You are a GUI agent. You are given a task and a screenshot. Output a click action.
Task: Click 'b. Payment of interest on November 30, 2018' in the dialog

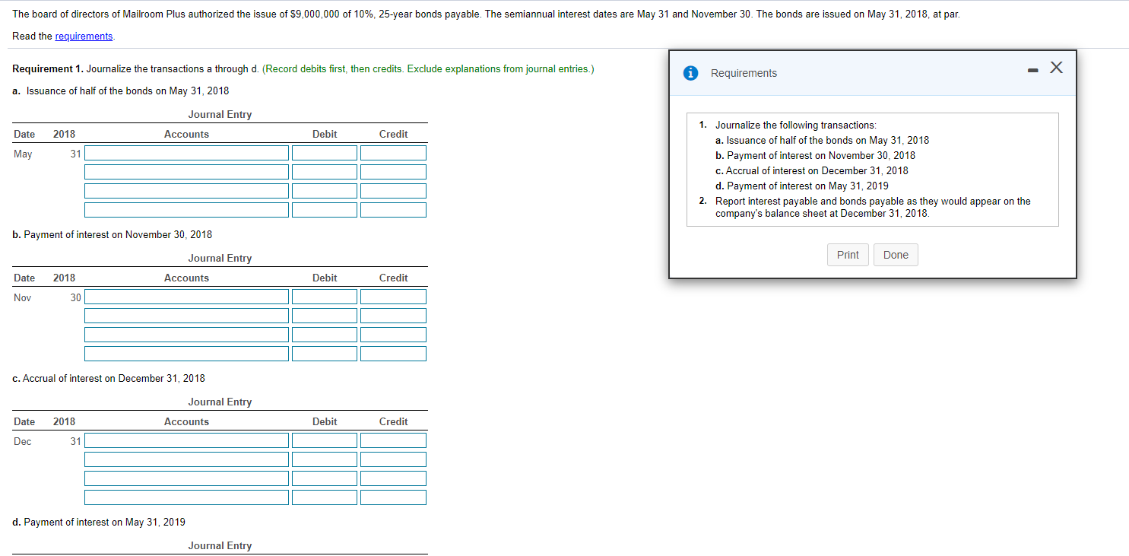coord(815,155)
